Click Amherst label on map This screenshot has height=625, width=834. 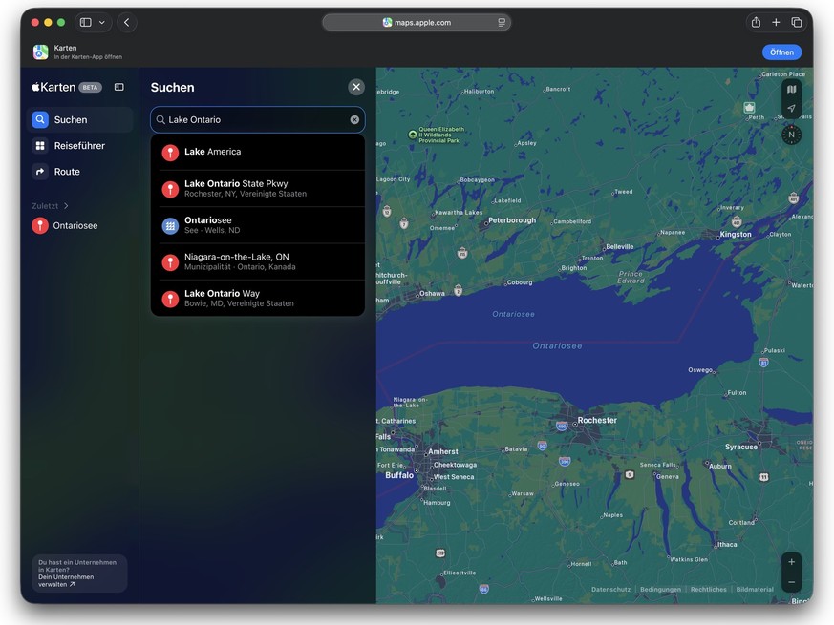(443, 451)
